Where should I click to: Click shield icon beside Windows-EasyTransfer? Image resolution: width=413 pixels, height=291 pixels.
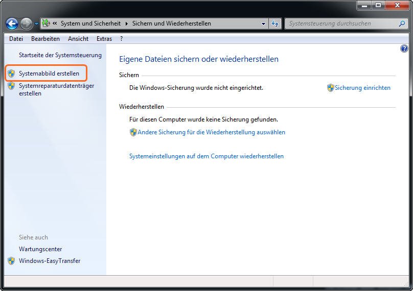(x=11, y=261)
